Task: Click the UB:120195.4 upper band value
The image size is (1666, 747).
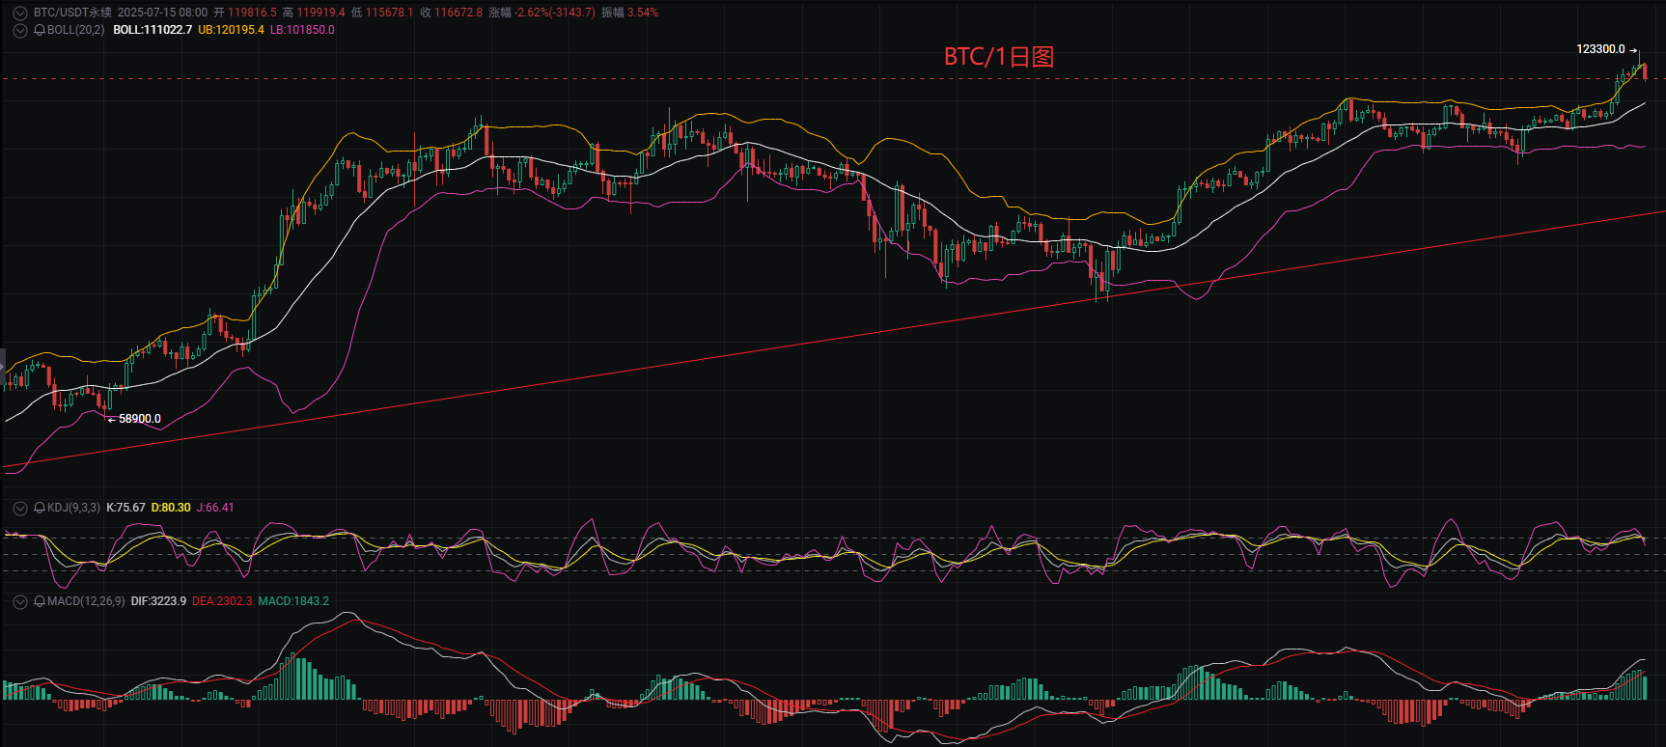Action: click(231, 30)
